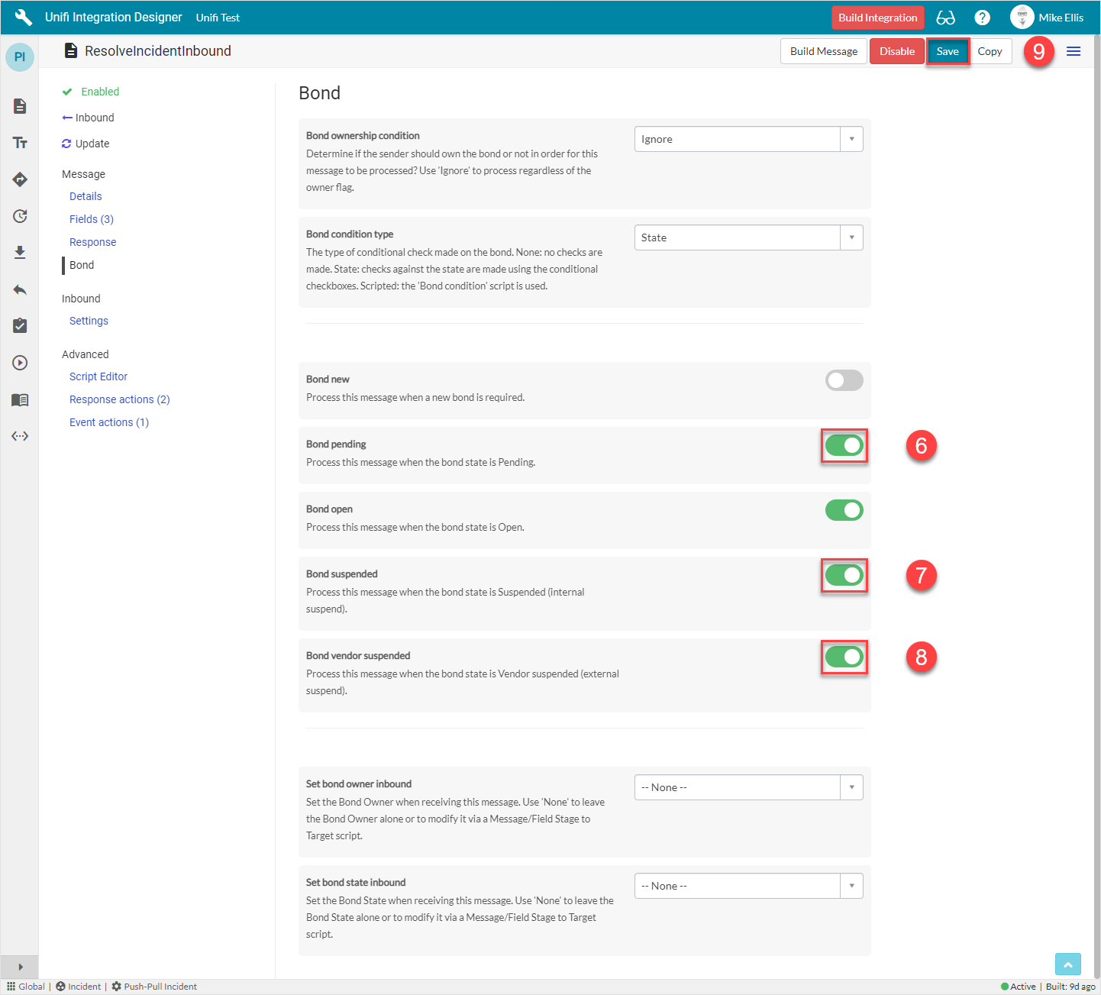The height and width of the screenshot is (995, 1101).
Task: Click the play circle icon in sidebar
Action: coord(20,362)
